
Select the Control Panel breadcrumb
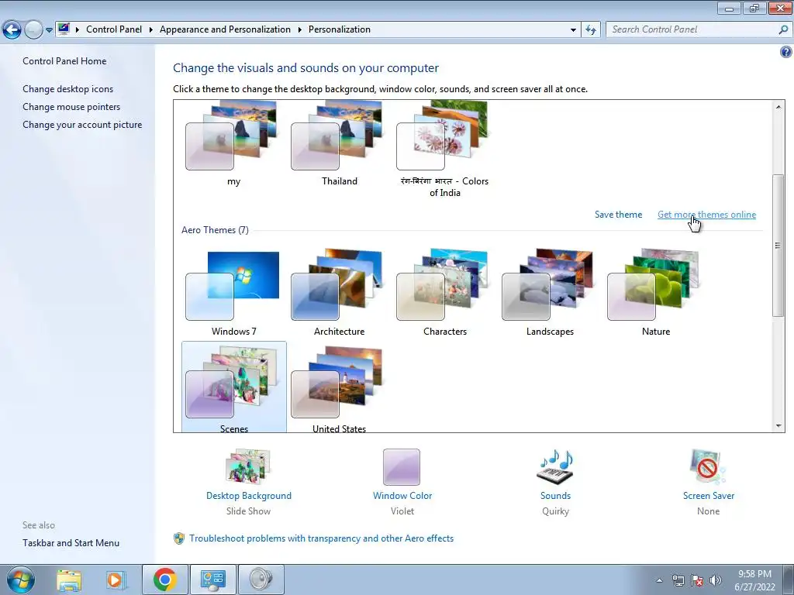114,29
